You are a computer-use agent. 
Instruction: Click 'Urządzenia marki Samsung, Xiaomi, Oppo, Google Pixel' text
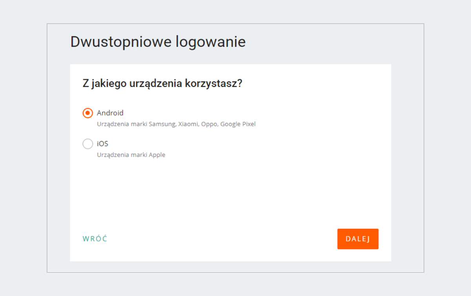[176, 124]
